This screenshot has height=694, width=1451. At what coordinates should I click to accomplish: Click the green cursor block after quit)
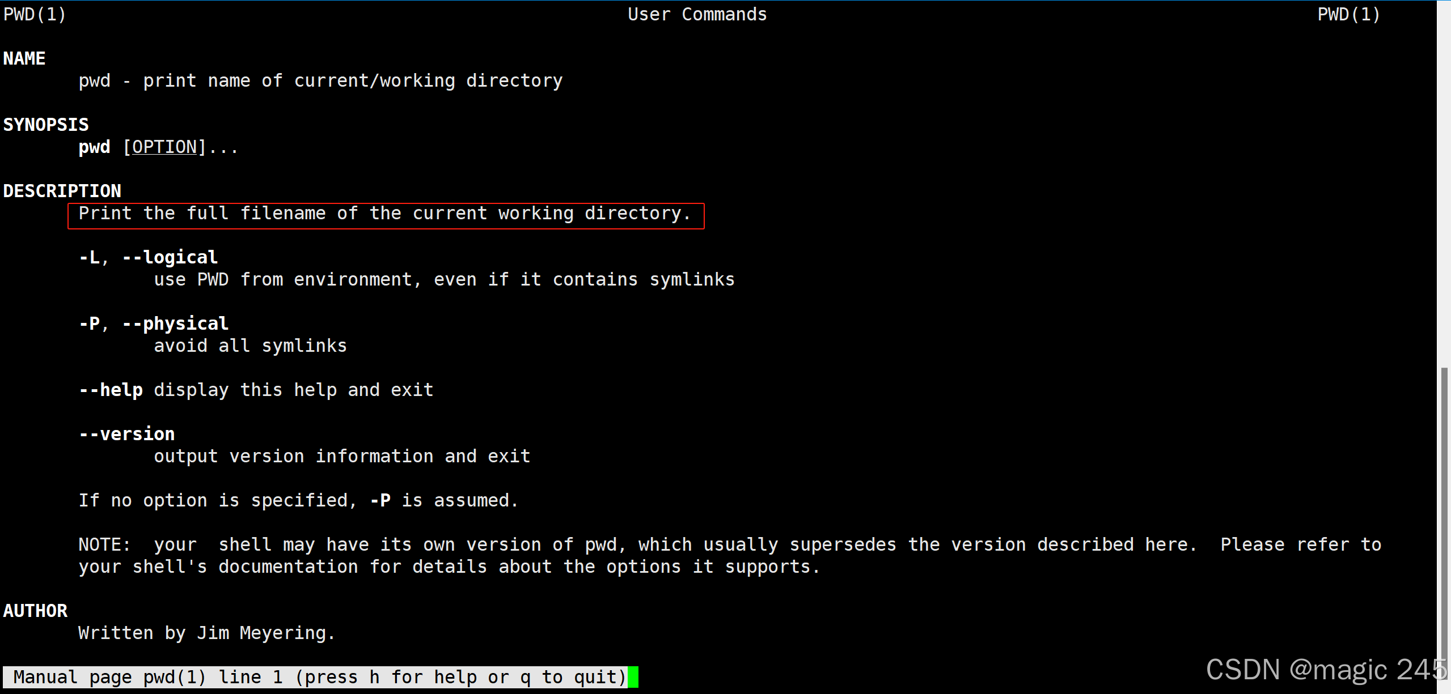[633, 677]
